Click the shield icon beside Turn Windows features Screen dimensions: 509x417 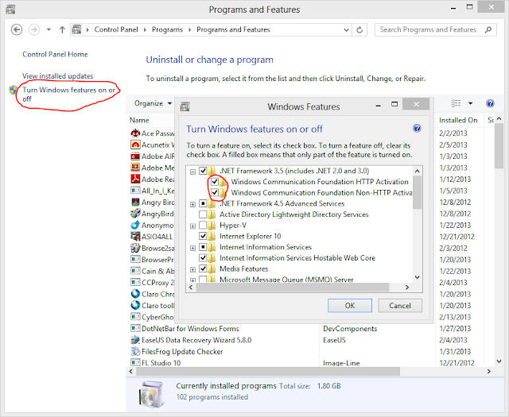(x=14, y=90)
